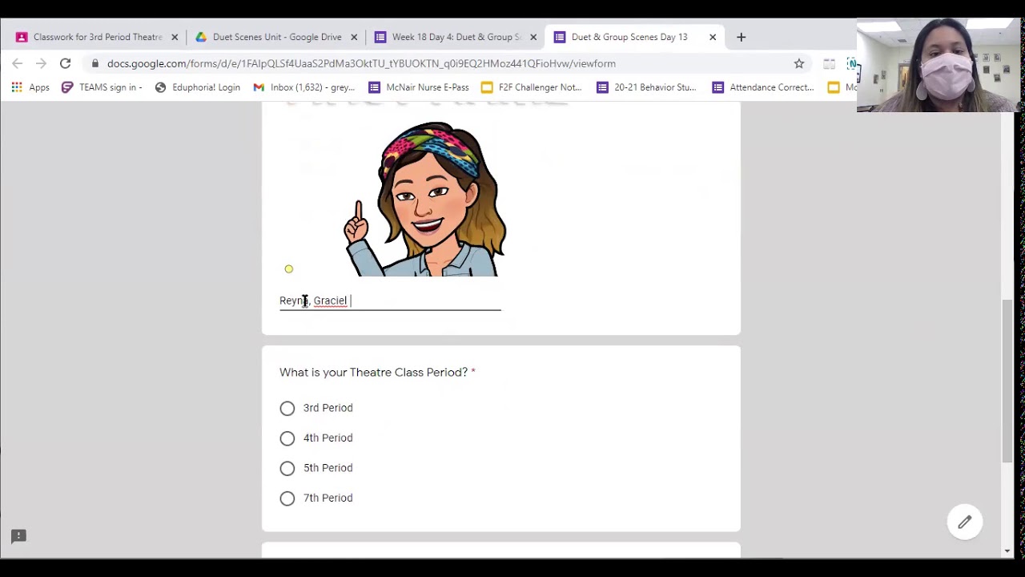Open F2F Challenger Not... bookmark
The width and height of the screenshot is (1025, 577).
pos(531,87)
